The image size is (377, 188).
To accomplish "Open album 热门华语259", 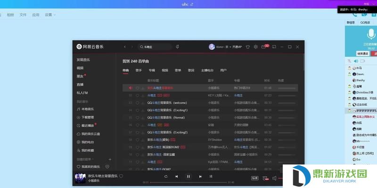I will coord(242,88).
